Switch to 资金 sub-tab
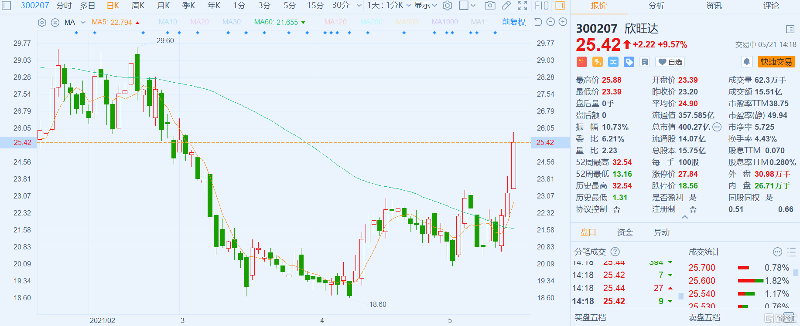This screenshot has width=800, height=326. click(625, 232)
